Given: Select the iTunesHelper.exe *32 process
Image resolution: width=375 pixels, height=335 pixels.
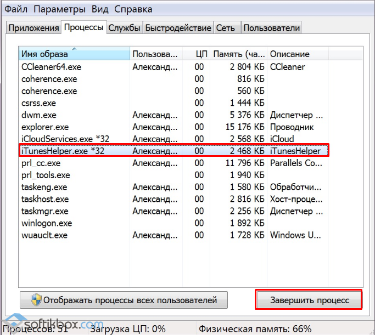Looking at the screenshot, I should pos(174,150).
